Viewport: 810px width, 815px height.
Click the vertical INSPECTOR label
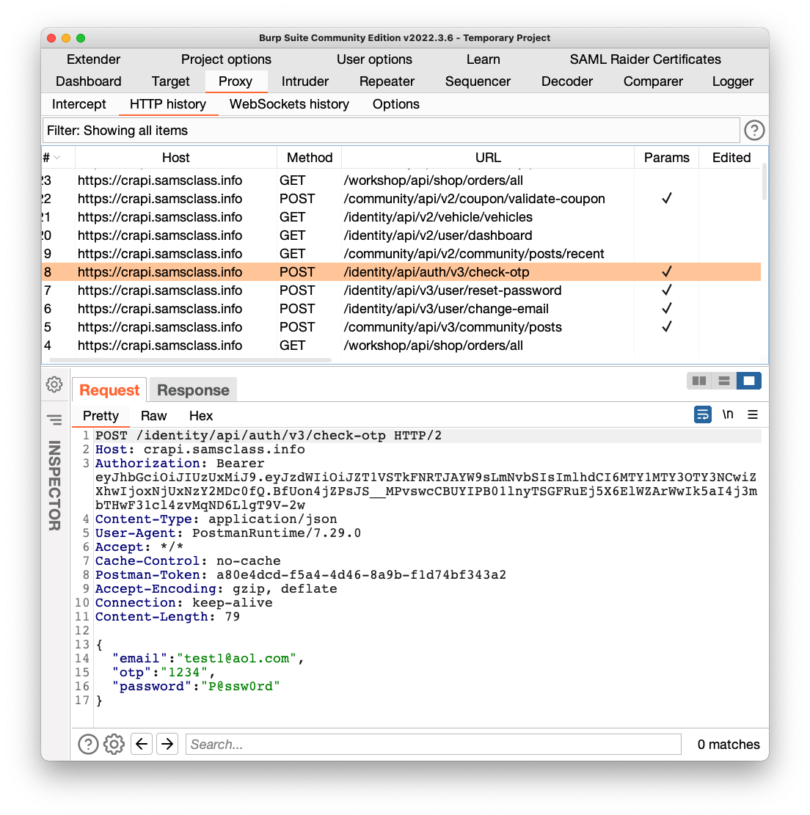[54, 486]
